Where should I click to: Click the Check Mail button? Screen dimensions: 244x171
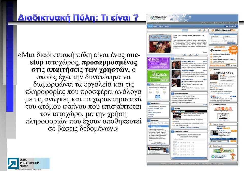pos(231,26)
